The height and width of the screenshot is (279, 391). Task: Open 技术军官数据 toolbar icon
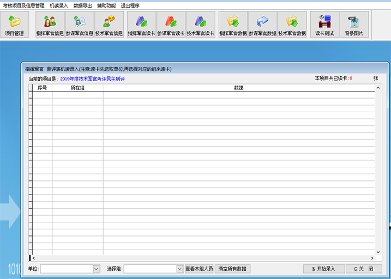pos(292,25)
